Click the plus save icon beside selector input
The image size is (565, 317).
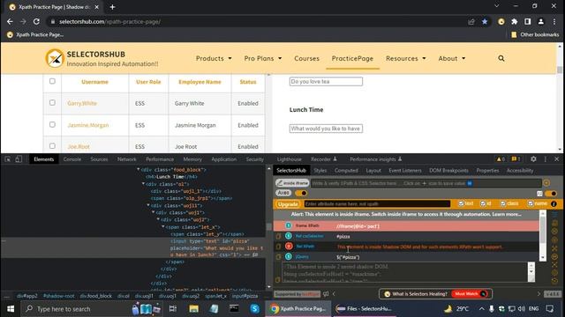(546, 183)
